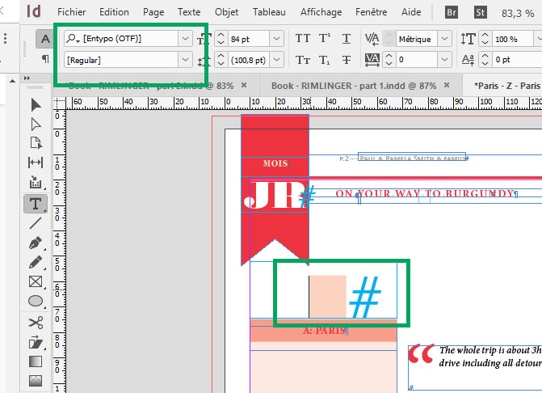Select the Gap tool
The height and width of the screenshot is (393, 542).
pyautogui.click(x=36, y=163)
